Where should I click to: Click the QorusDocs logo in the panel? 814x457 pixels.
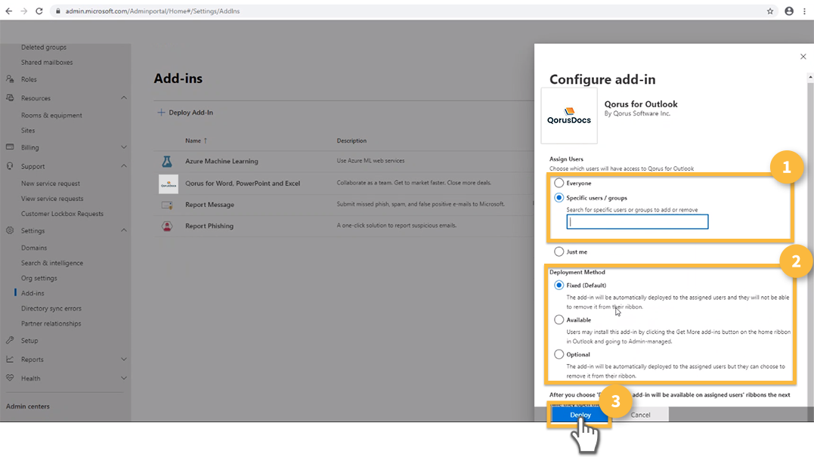tap(569, 116)
